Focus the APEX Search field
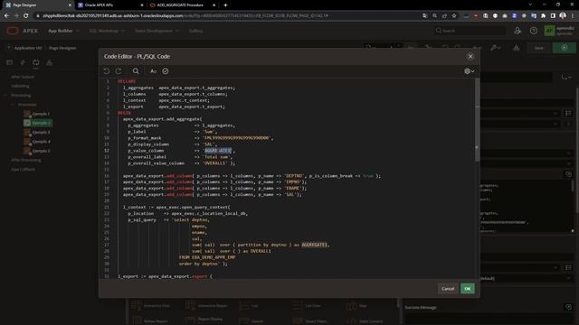Screen dimensions: 579x325 coord(470,31)
